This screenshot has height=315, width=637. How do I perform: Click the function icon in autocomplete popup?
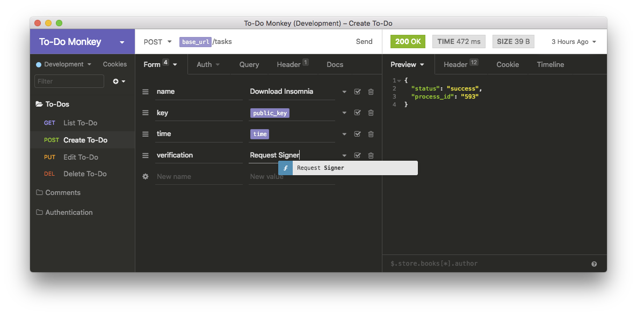click(x=285, y=168)
